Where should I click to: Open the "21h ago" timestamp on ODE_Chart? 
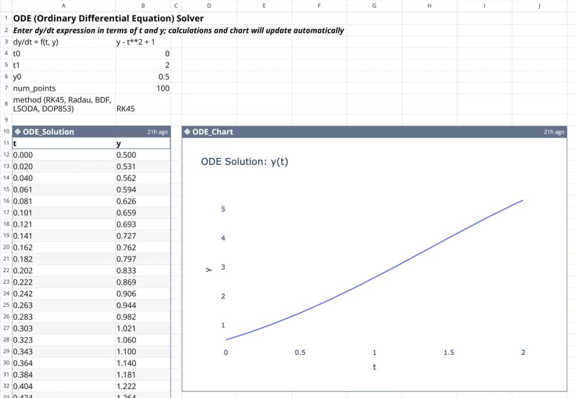[x=553, y=132]
